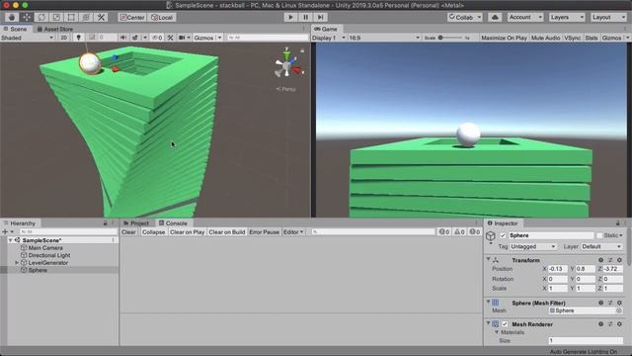
Task: Open the Console Editor dropdown button
Action: click(x=293, y=232)
